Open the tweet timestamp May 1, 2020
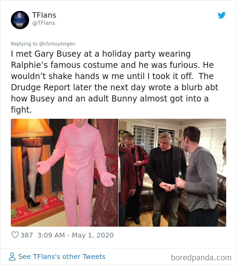The width and height of the screenshot is (237, 265). (93, 235)
